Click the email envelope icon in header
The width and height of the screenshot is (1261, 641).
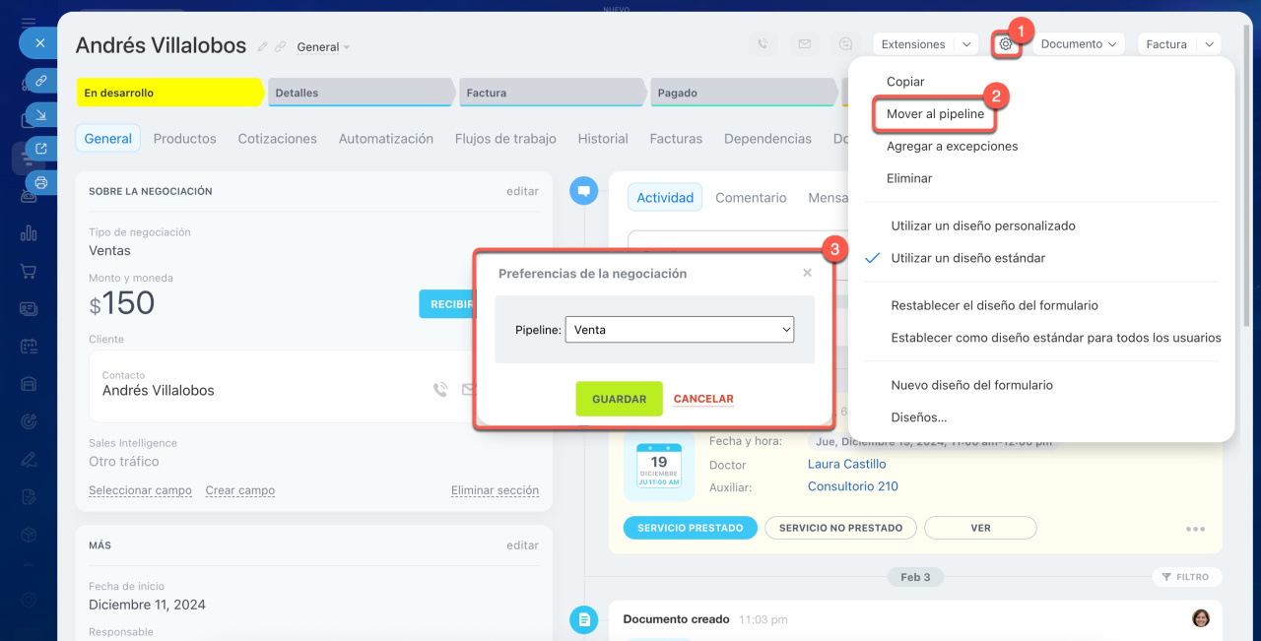coord(804,44)
